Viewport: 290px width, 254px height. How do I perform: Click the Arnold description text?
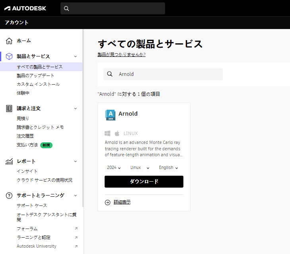pyautogui.click(x=144, y=148)
